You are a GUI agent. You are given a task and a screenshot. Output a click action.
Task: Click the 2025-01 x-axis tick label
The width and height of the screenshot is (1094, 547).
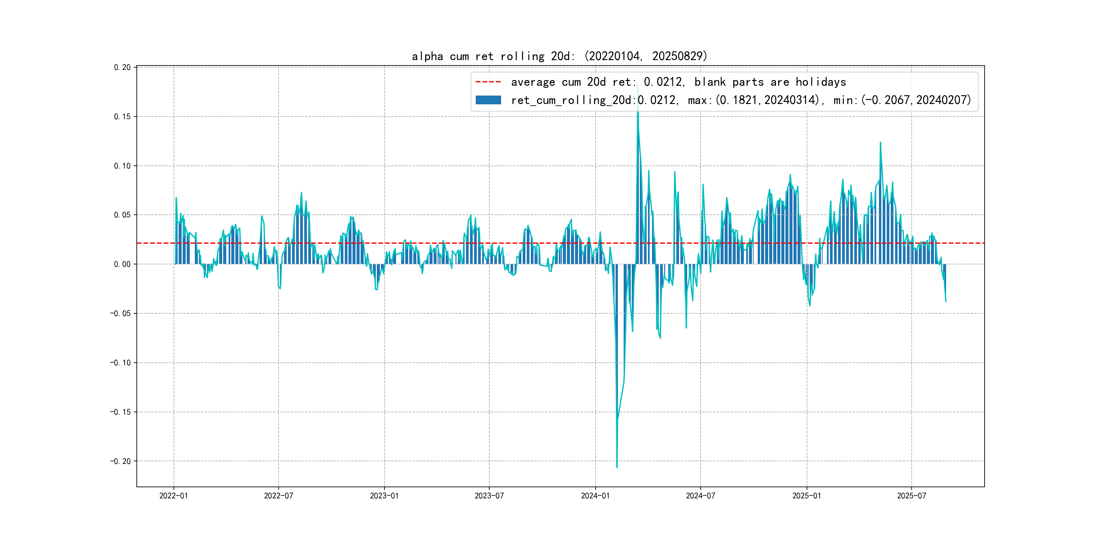pos(806,496)
